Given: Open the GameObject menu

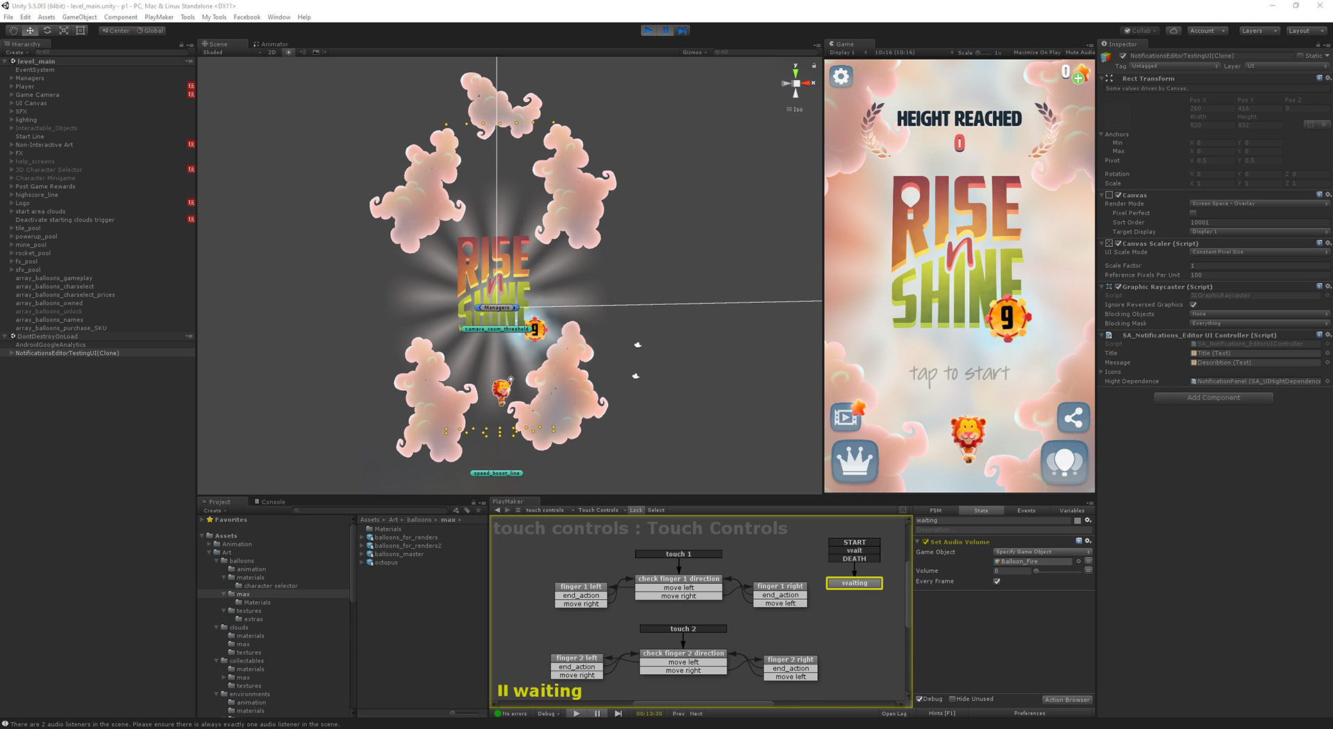Looking at the screenshot, I should [x=79, y=17].
